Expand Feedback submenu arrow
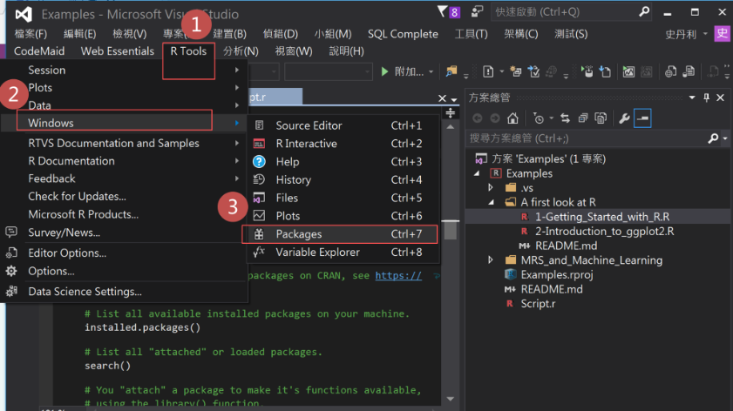733x411 pixels. point(237,179)
